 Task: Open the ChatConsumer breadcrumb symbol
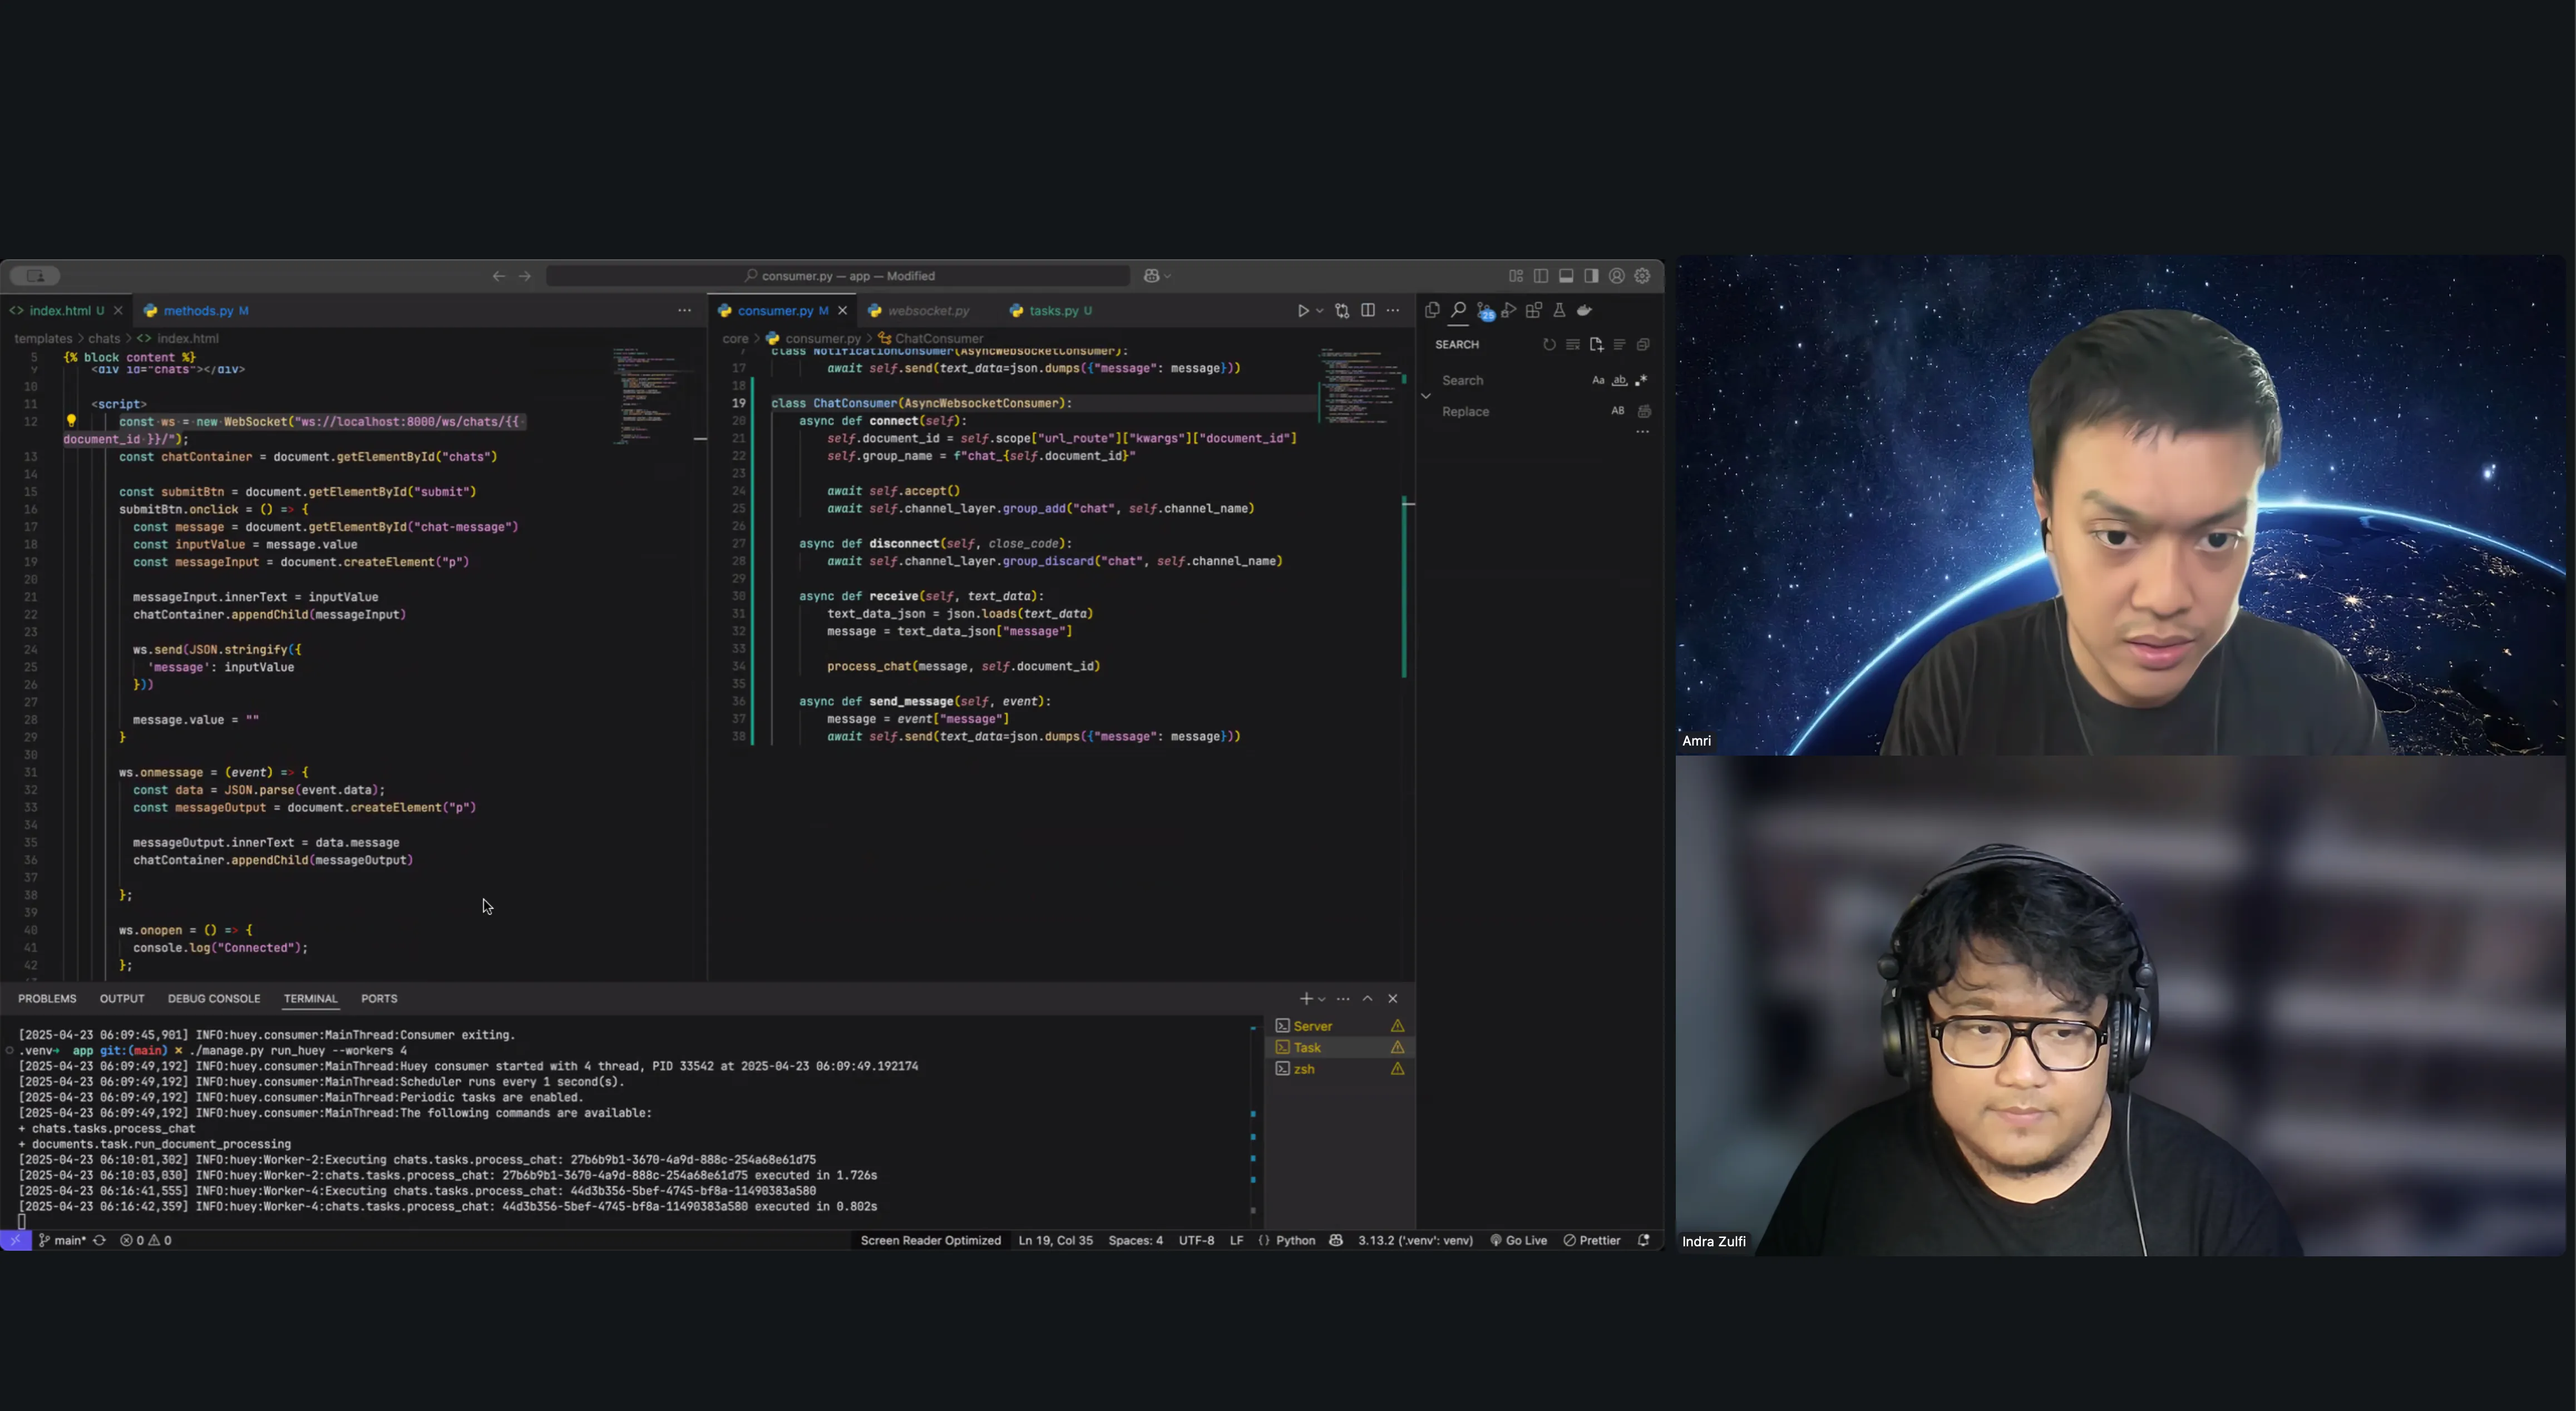931,338
